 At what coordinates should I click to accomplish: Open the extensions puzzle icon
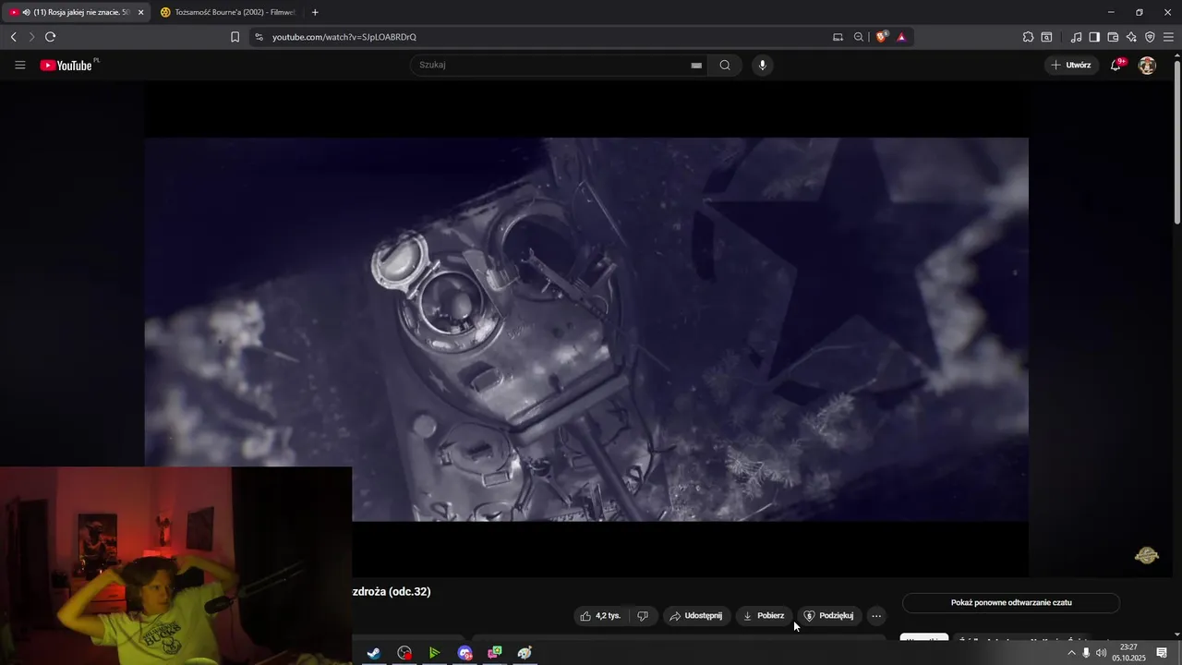tap(1028, 37)
